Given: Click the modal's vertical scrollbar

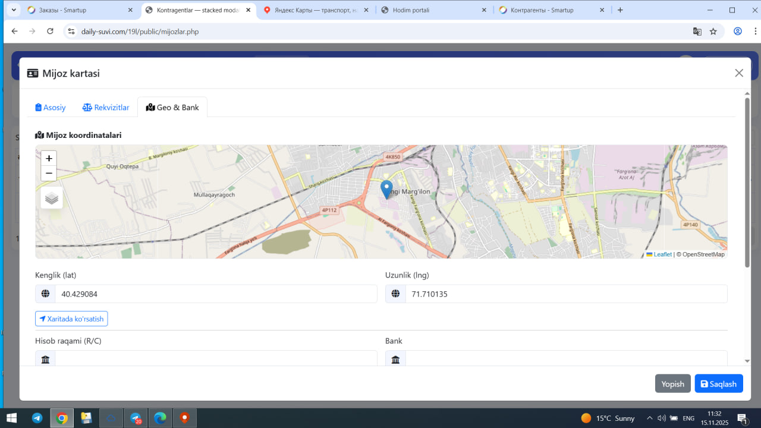Looking at the screenshot, I should tap(747, 182).
